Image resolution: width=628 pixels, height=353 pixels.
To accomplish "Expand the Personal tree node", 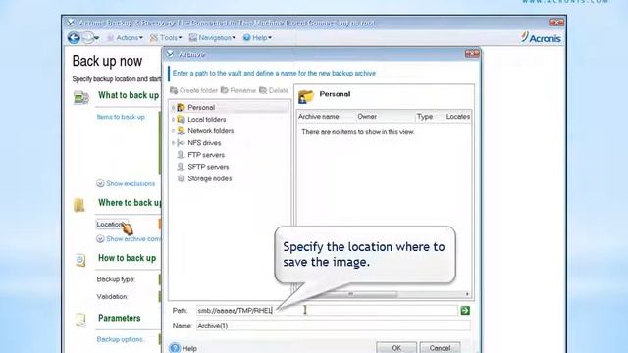I will click(x=173, y=107).
